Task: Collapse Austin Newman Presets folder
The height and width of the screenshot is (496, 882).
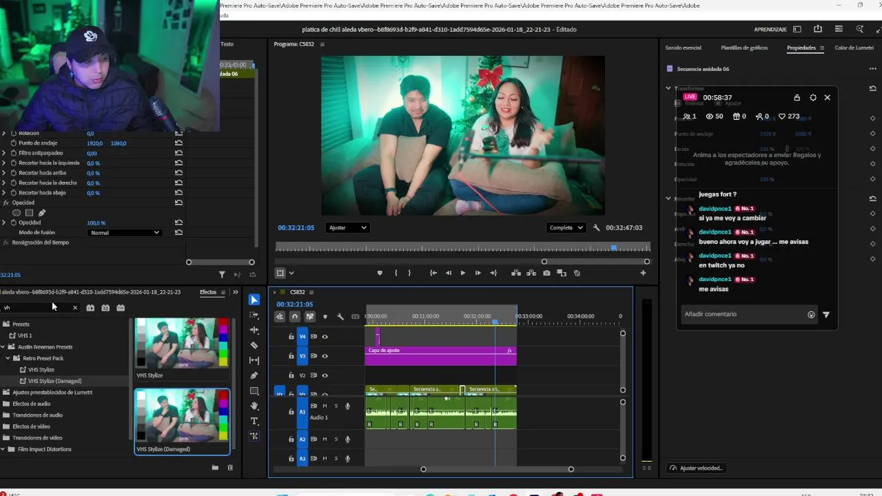Action: (x=3, y=347)
